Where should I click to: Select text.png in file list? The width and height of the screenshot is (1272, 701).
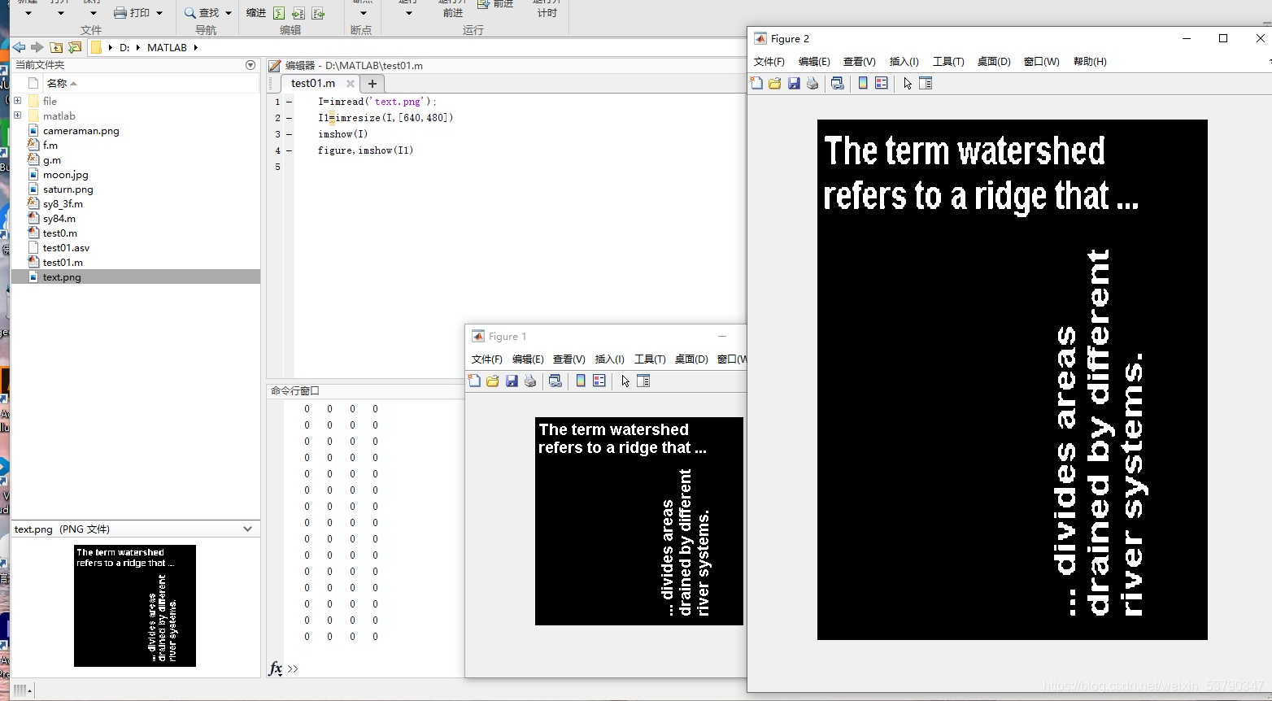[x=62, y=276]
